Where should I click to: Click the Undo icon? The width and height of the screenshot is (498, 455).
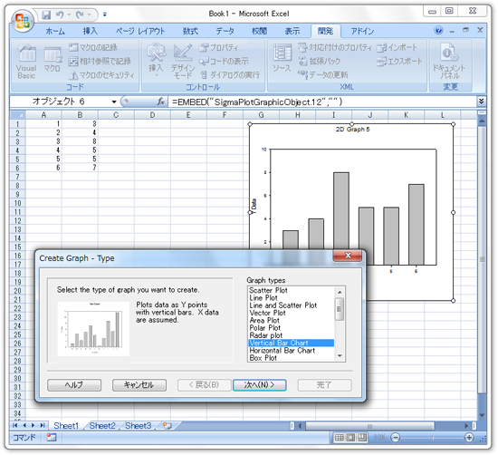60,15
